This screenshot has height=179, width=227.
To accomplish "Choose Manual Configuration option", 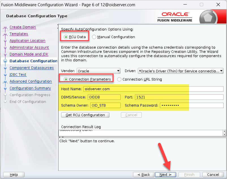I will pos(94,37).
